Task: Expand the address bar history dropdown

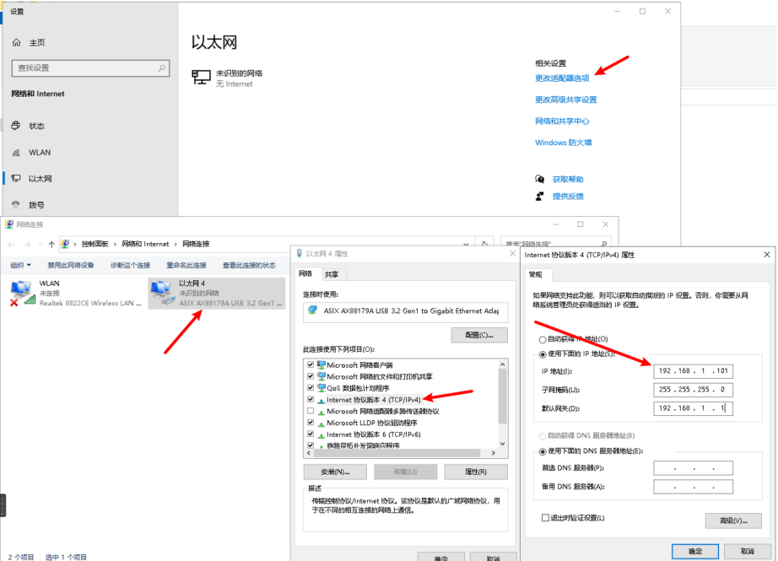Action: coord(466,244)
